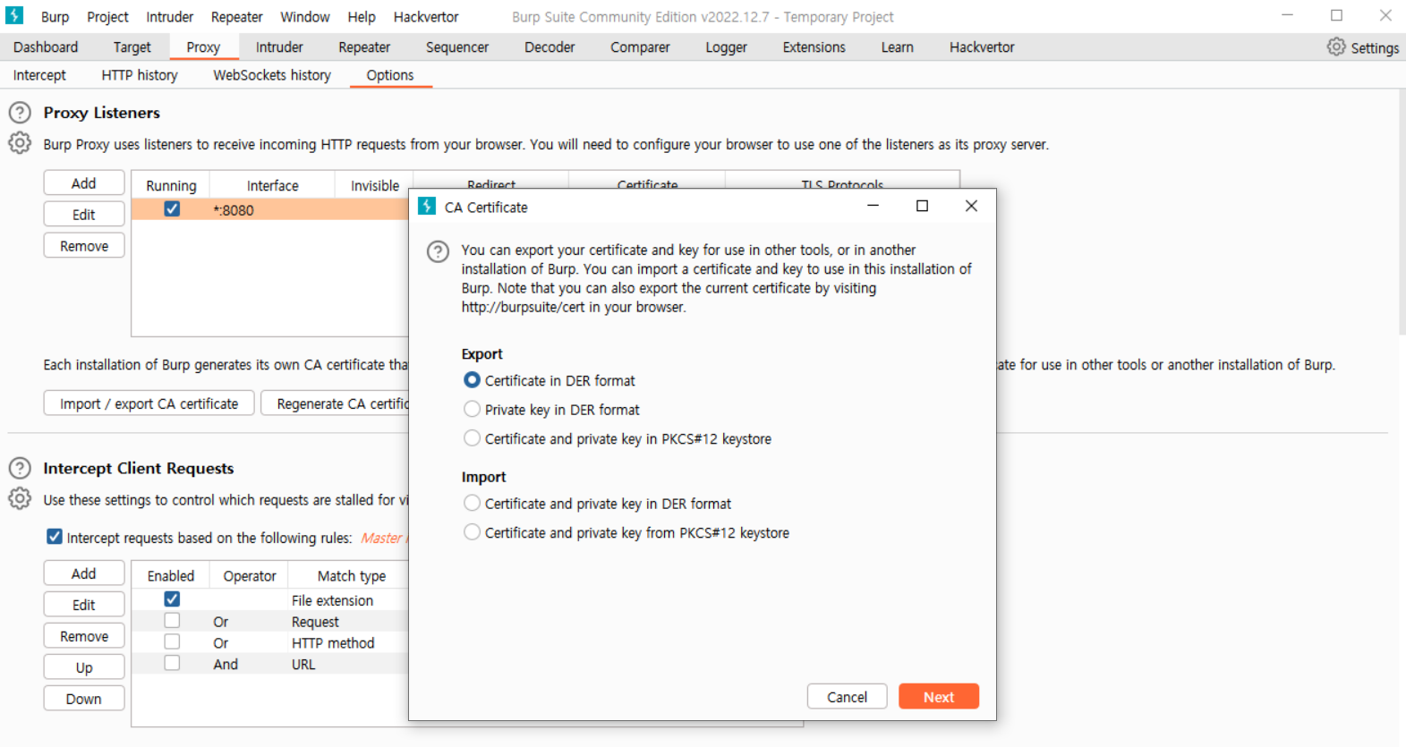This screenshot has height=747, width=1406.
Task: Maximize the CA Certificate dialog
Action: pos(922,206)
